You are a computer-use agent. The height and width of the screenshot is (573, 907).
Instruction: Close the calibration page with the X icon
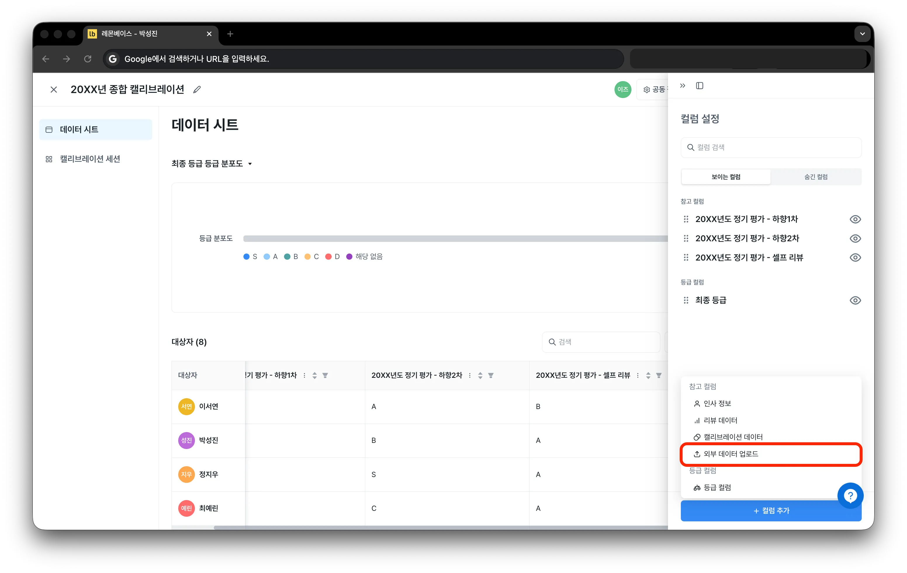(x=54, y=90)
